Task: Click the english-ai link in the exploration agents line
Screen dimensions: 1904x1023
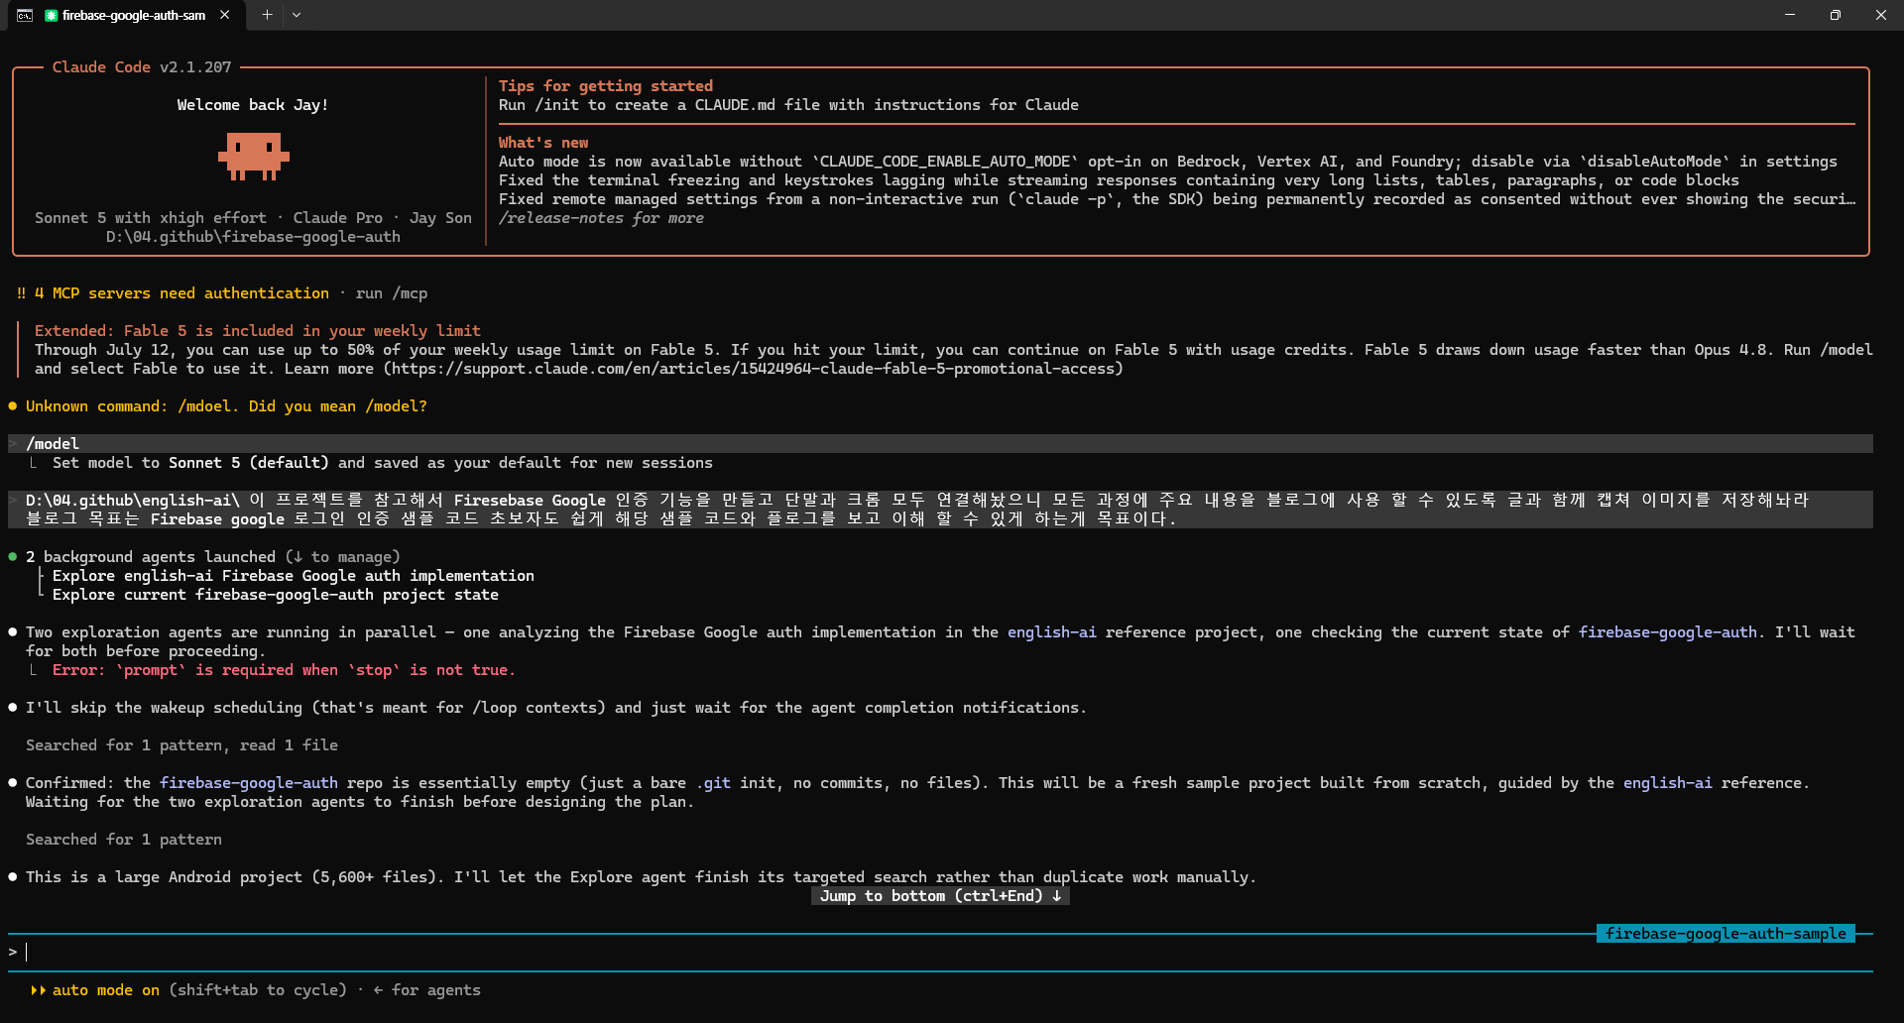Action: (x=1051, y=632)
